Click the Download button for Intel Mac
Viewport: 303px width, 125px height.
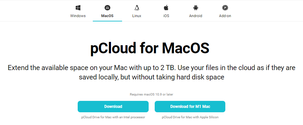point(113,107)
